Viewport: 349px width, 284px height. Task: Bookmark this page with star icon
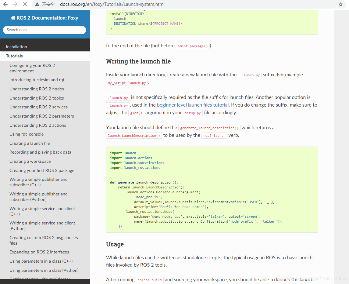(x=340, y=4)
